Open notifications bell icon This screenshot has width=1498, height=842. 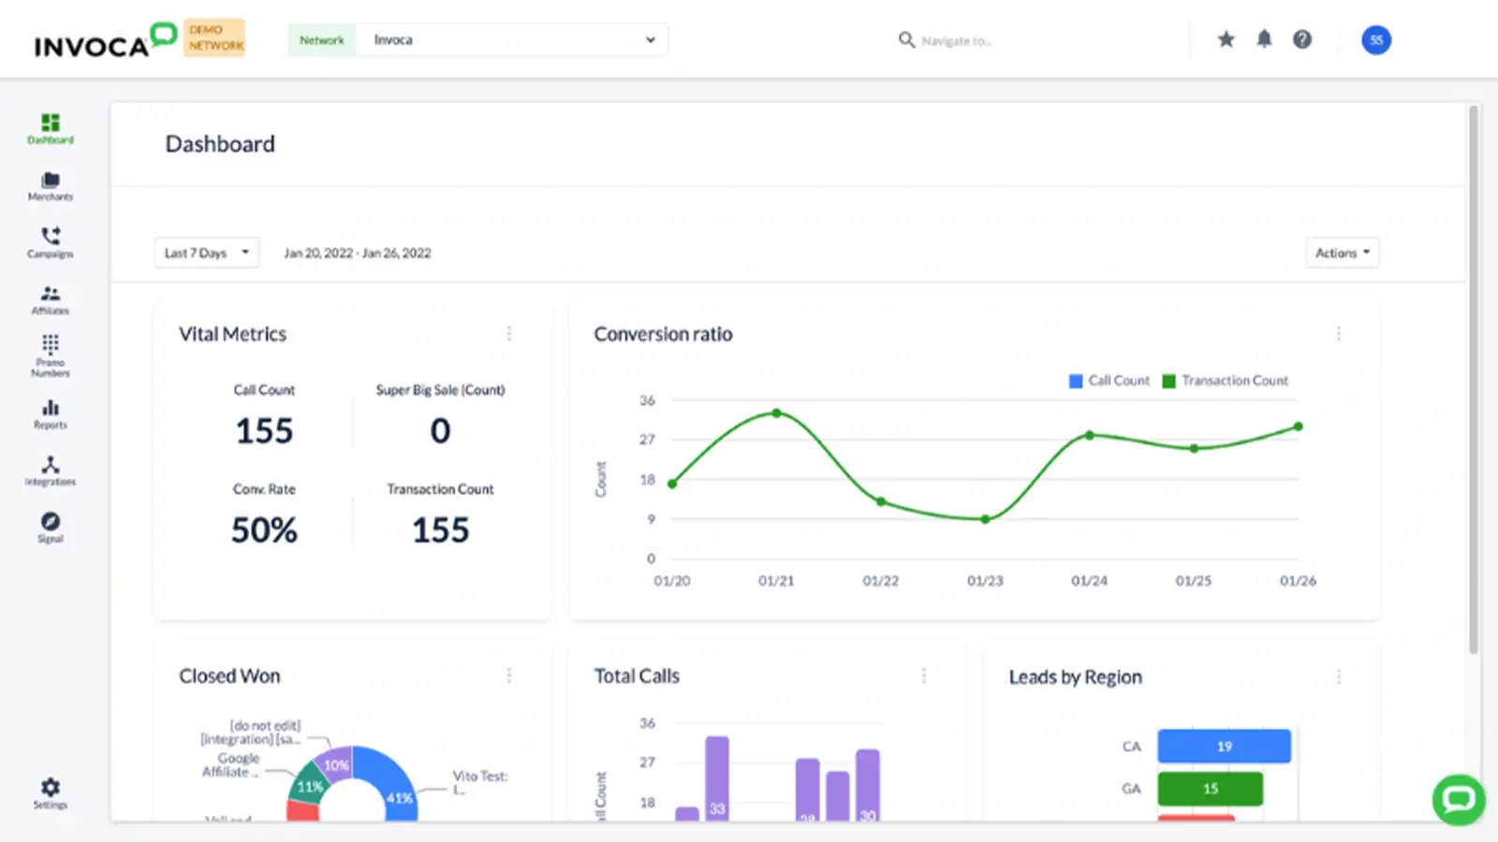click(x=1264, y=39)
